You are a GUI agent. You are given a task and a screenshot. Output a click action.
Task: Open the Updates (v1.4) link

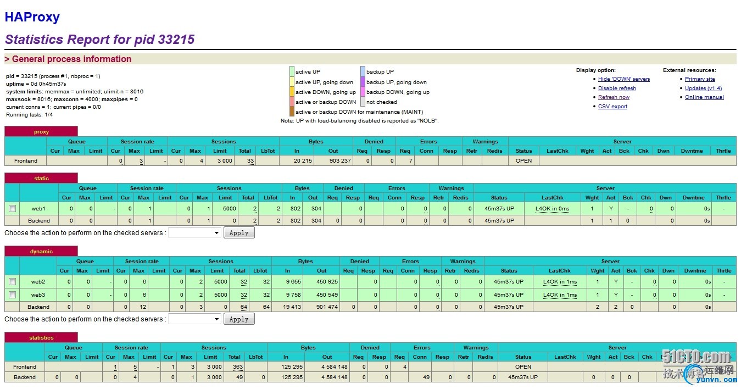pyautogui.click(x=703, y=88)
